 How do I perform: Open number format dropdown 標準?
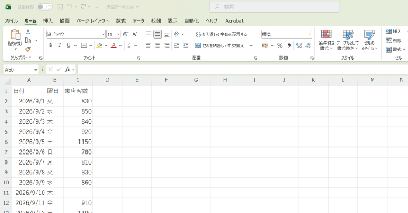point(310,34)
